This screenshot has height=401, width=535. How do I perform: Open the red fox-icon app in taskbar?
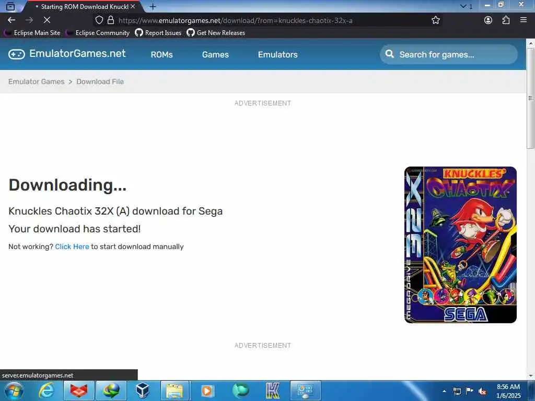click(x=79, y=391)
